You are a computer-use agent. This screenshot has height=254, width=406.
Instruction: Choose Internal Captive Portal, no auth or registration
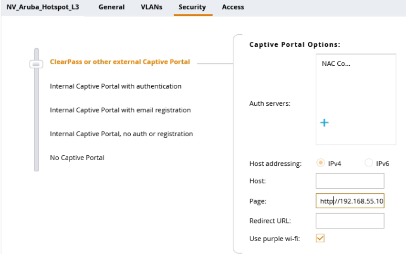click(x=121, y=134)
